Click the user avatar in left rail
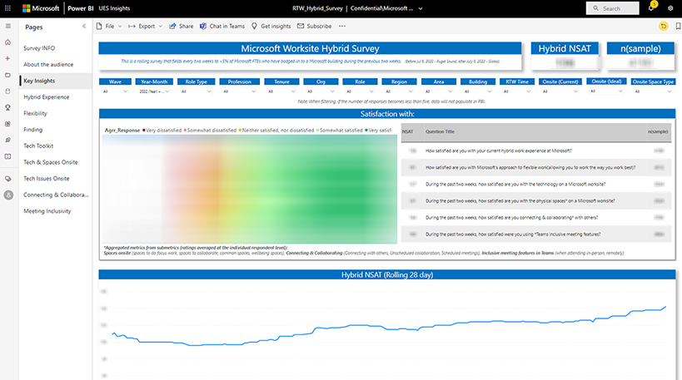Viewport: 682px width, 380px height. click(8, 195)
